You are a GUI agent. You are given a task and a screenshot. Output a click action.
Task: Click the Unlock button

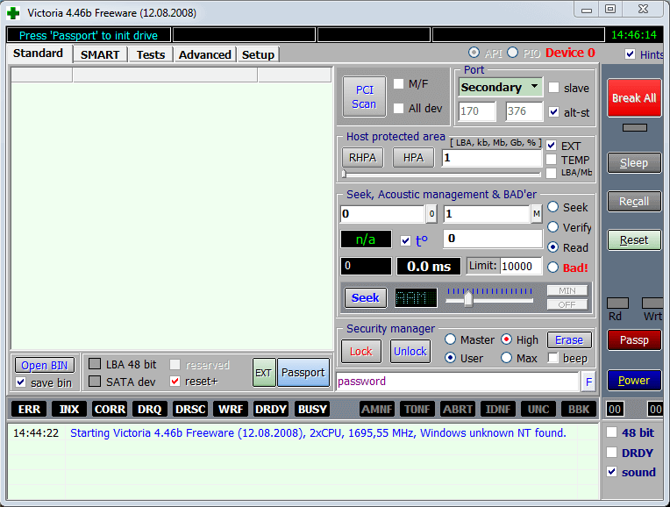point(410,352)
